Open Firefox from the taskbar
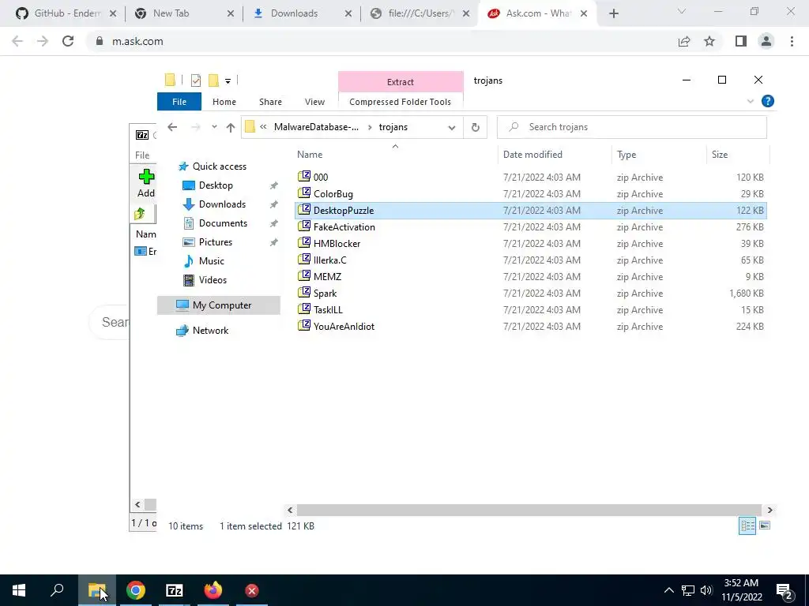The image size is (809, 606). tap(213, 590)
